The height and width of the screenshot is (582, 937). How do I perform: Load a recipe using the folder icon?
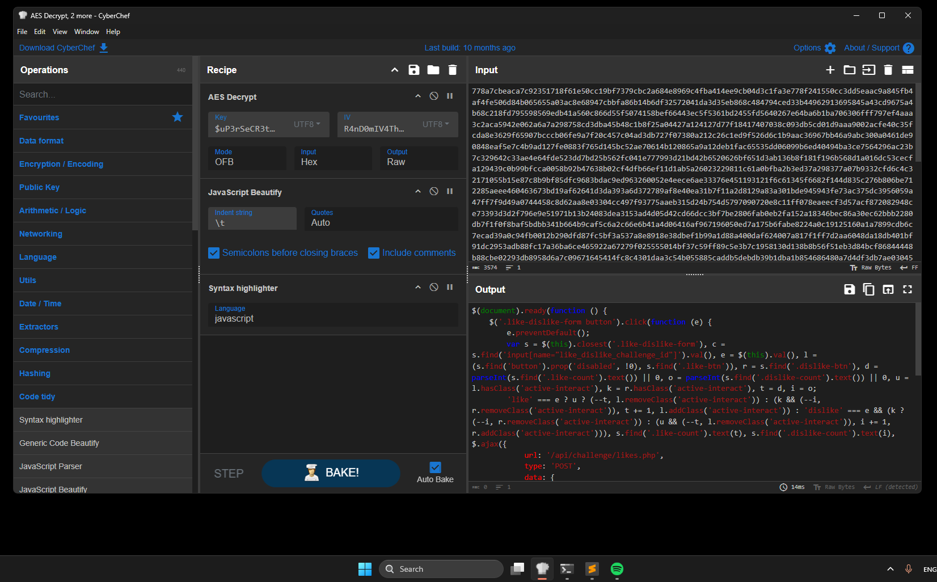(x=433, y=70)
